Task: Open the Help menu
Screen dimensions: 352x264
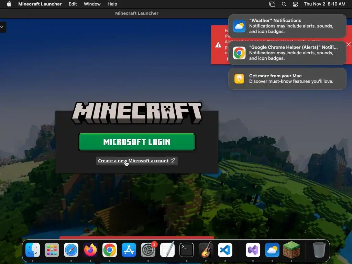Action: pyautogui.click(x=112, y=4)
